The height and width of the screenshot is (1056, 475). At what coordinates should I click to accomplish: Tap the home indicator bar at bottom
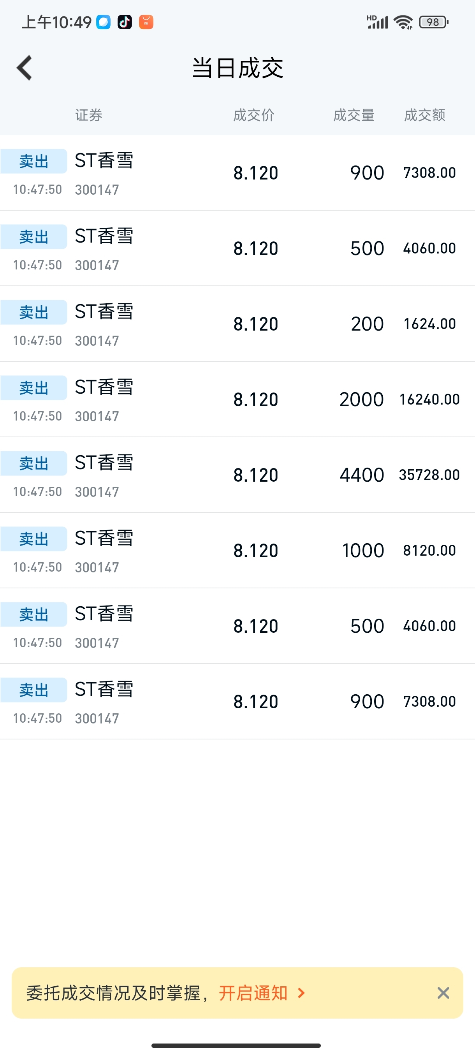click(x=236, y=1045)
